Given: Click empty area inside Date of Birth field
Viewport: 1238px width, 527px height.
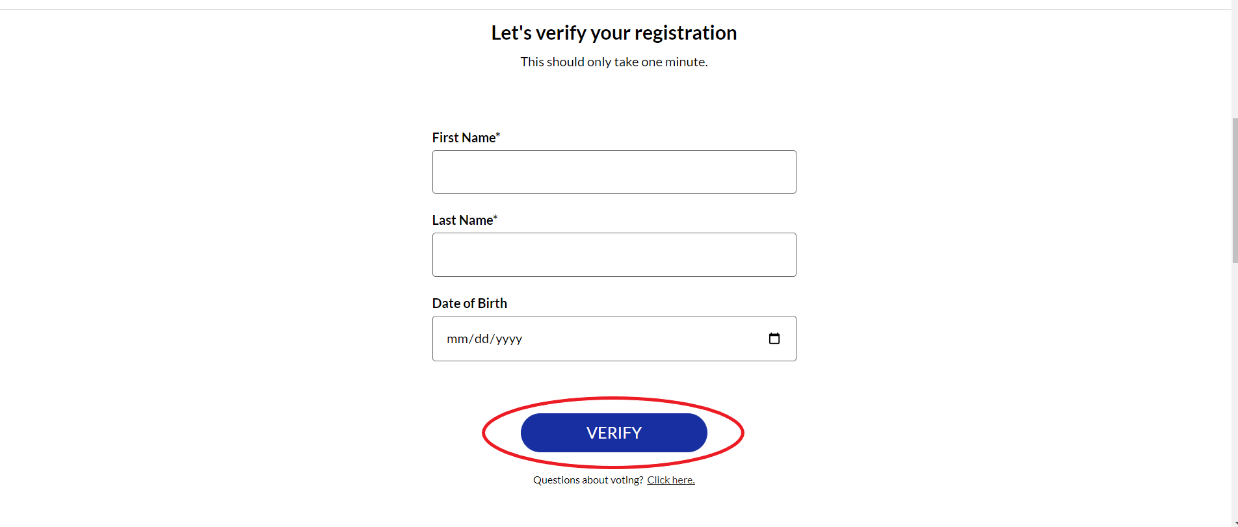Looking at the screenshot, I should [x=644, y=339].
